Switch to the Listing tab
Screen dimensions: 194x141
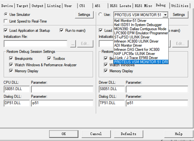click(x=54, y=6)
